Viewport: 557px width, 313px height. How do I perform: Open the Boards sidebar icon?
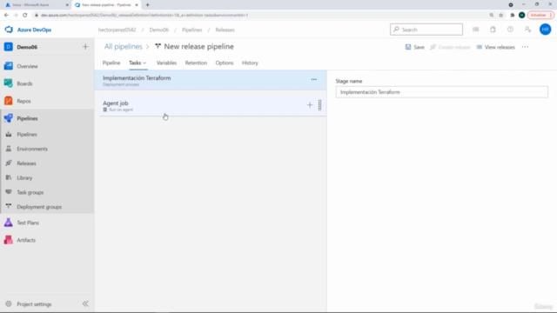click(x=8, y=83)
